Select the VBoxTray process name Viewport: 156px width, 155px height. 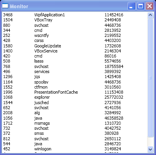coord(43,20)
